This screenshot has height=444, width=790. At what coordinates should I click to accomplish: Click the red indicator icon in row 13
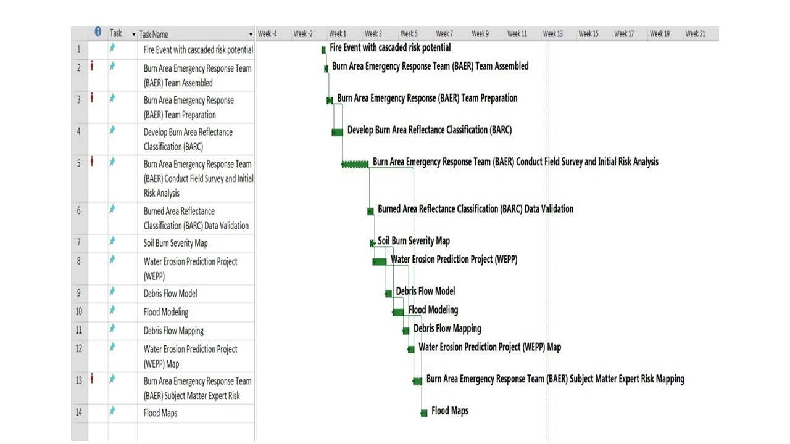92,379
